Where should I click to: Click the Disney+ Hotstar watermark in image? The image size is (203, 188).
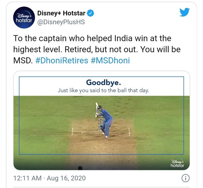177,163
